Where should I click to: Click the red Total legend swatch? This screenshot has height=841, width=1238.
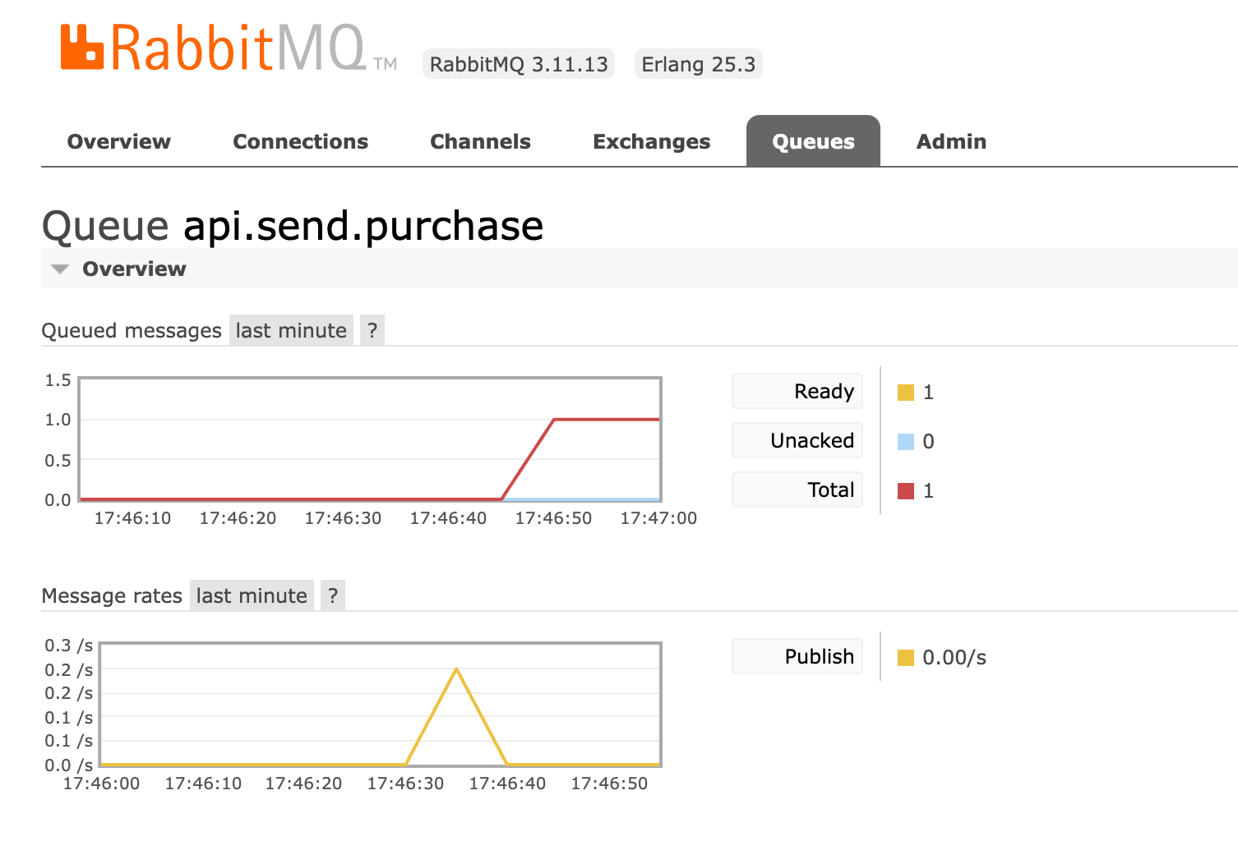pos(907,490)
